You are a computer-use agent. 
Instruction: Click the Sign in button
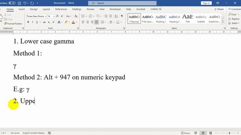pyautogui.click(x=206, y=3)
